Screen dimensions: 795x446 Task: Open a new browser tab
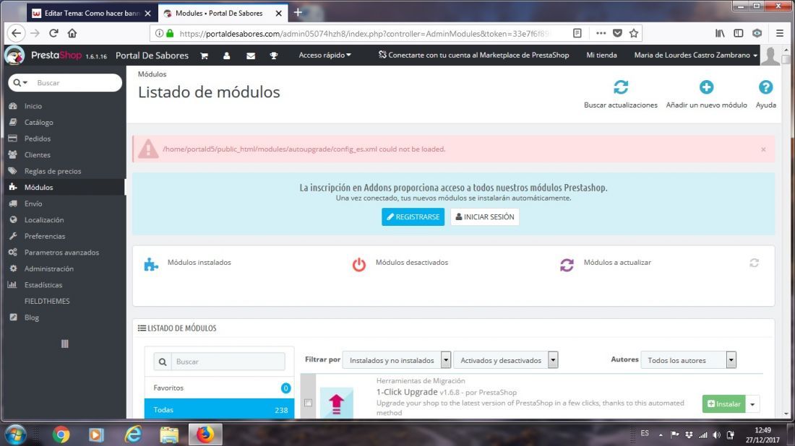[x=298, y=13]
